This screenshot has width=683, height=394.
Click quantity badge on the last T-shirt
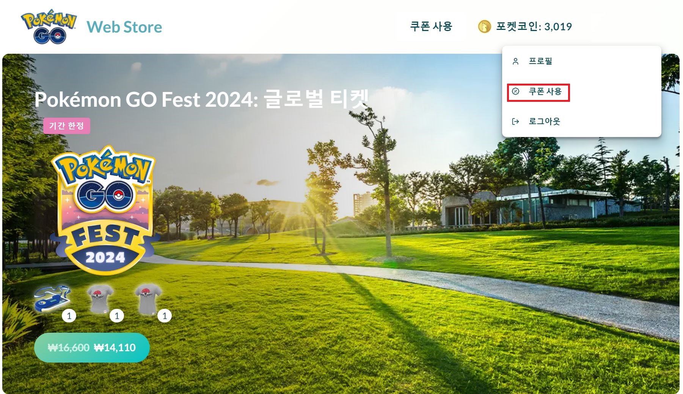click(165, 316)
